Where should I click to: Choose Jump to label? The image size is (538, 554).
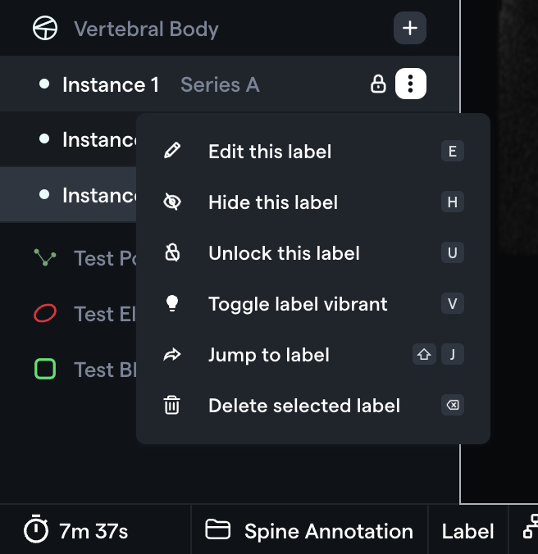pyautogui.click(x=312, y=355)
